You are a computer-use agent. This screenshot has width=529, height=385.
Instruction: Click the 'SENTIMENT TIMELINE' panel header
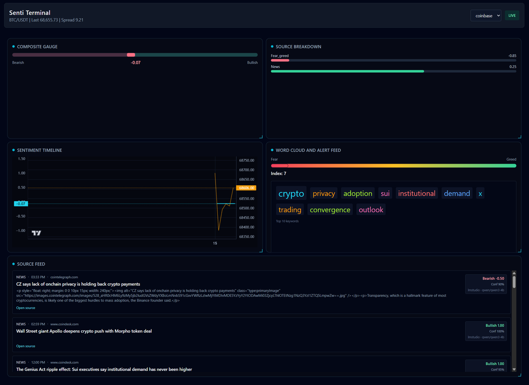click(39, 150)
